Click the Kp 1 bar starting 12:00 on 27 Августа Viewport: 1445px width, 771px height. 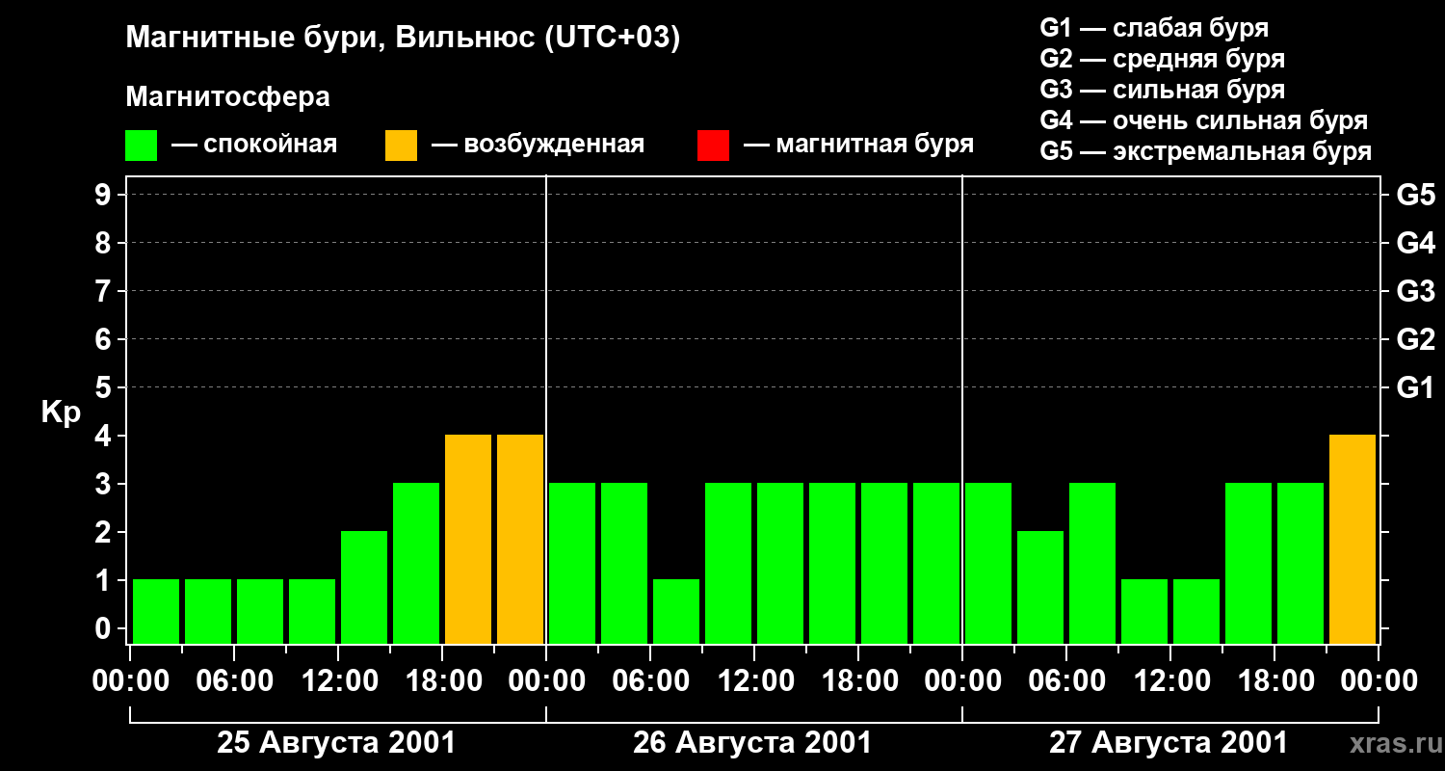1196,611
